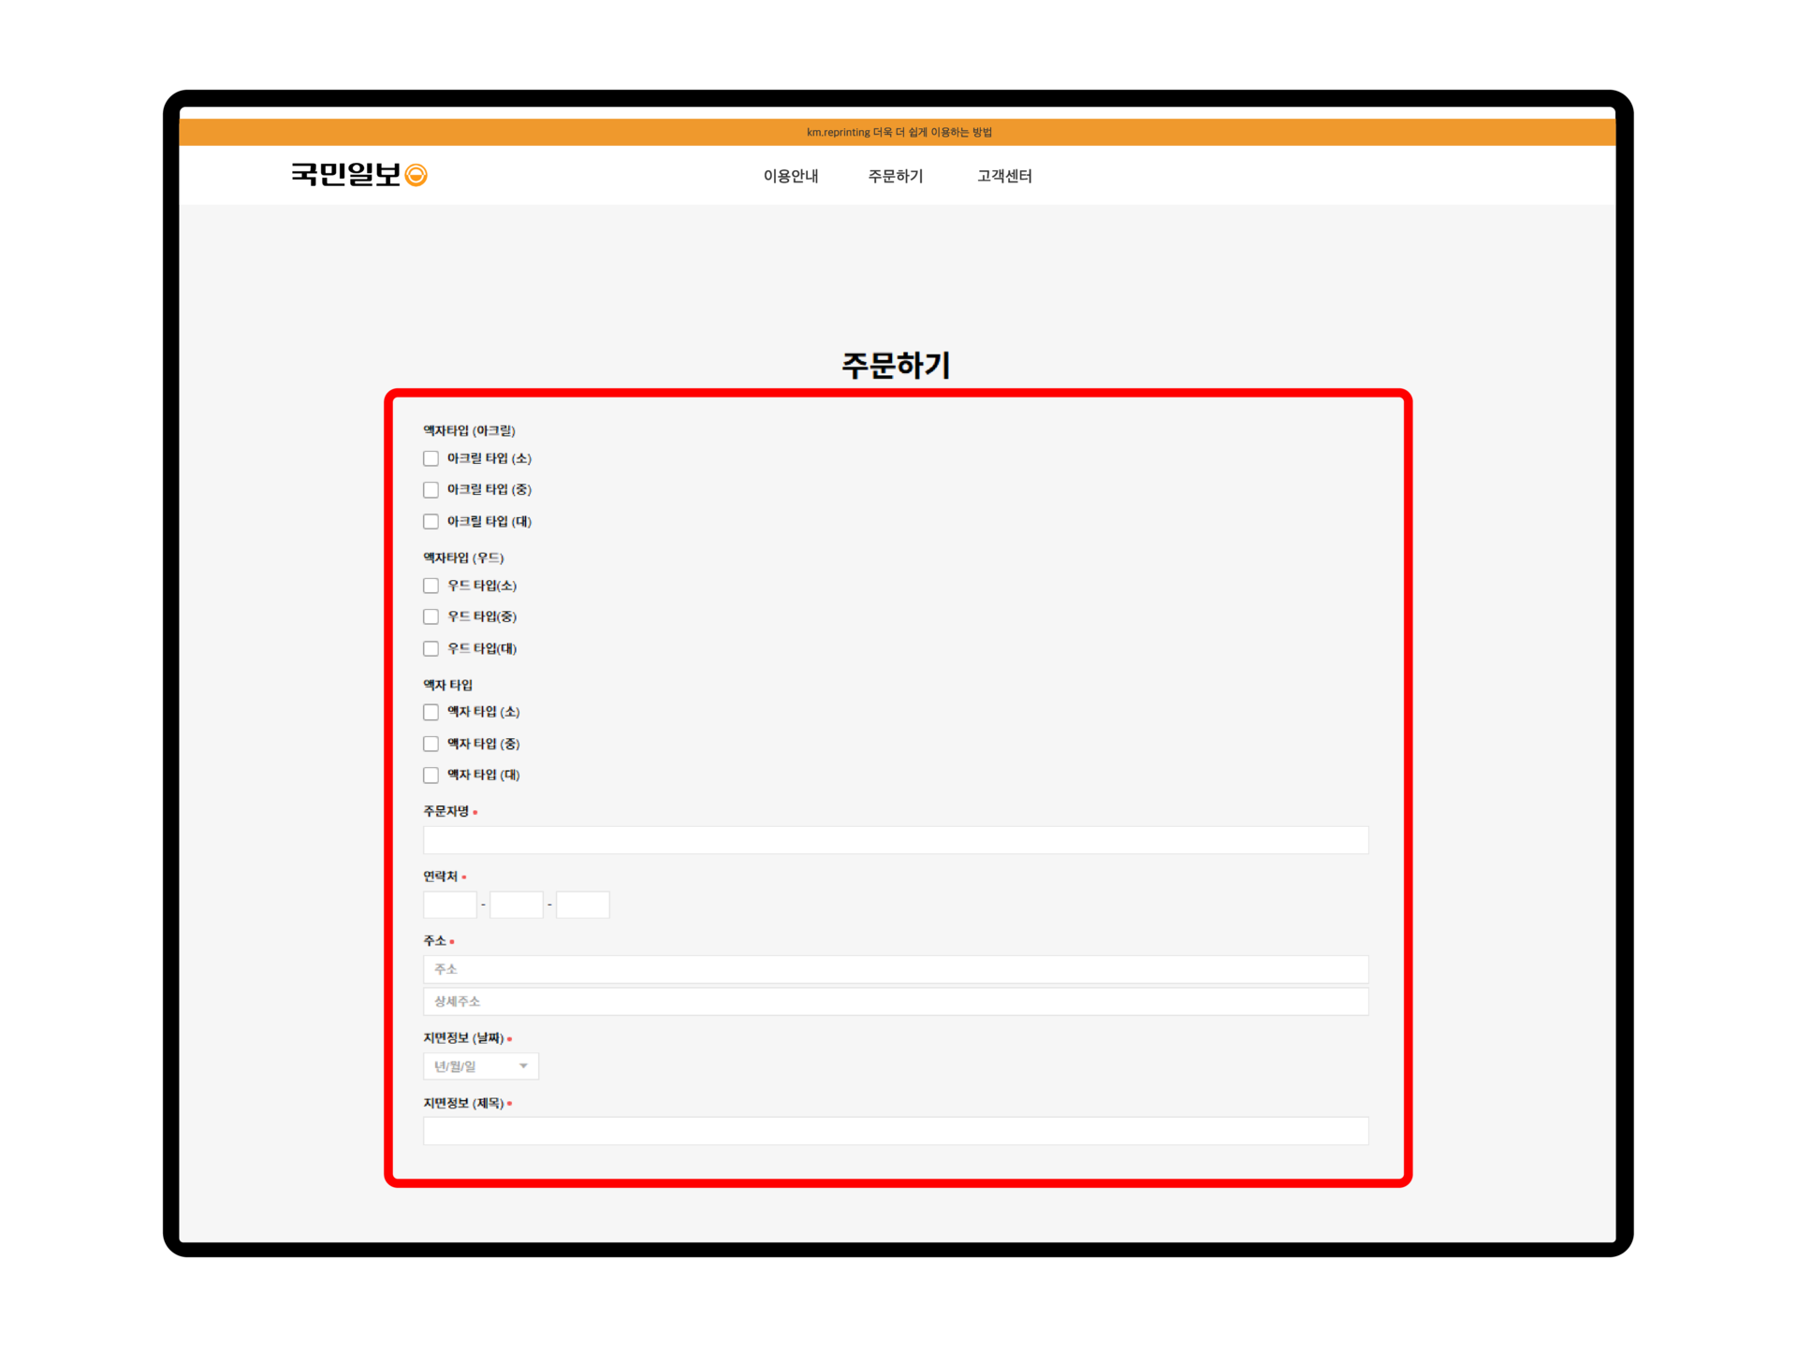1797x1347 pixels.
Task: Open the 주문하기 menu item
Action: pos(895,176)
